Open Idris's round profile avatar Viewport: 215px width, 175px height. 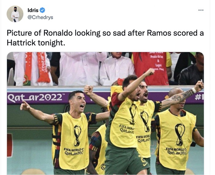click(x=15, y=14)
